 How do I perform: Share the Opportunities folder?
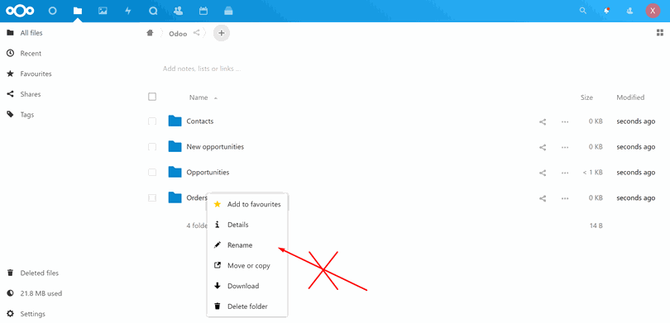click(x=543, y=173)
